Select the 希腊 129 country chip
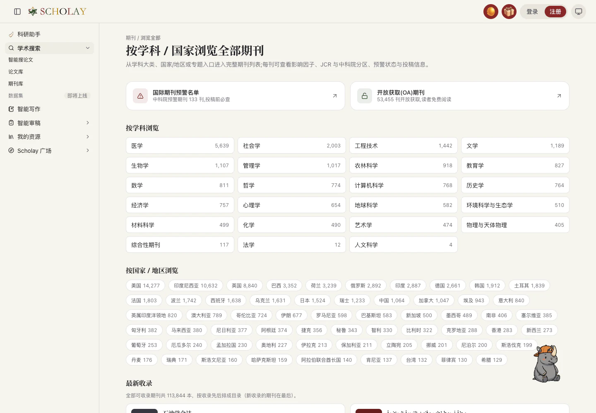Viewport: 596px width, 413px height. coord(492,360)
